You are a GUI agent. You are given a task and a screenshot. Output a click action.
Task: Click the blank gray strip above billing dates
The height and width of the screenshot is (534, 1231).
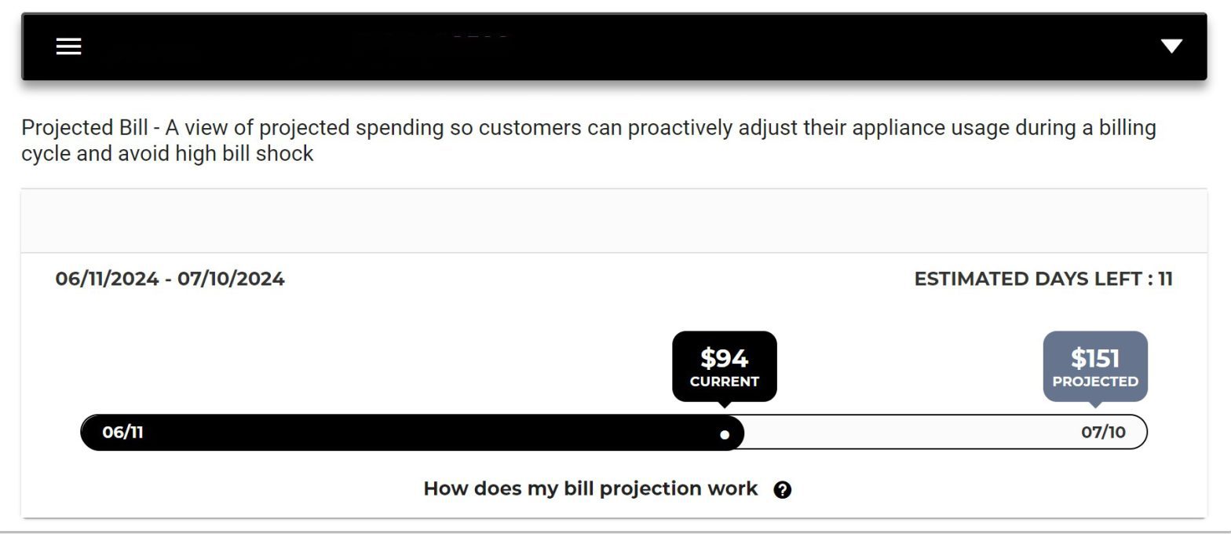pos(614,221)
